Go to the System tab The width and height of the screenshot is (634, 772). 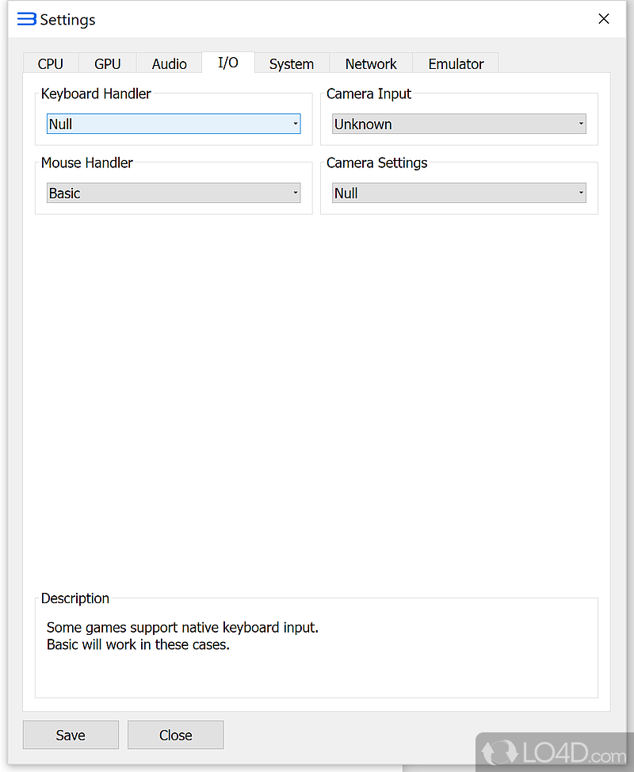click(x=292, y=63)
